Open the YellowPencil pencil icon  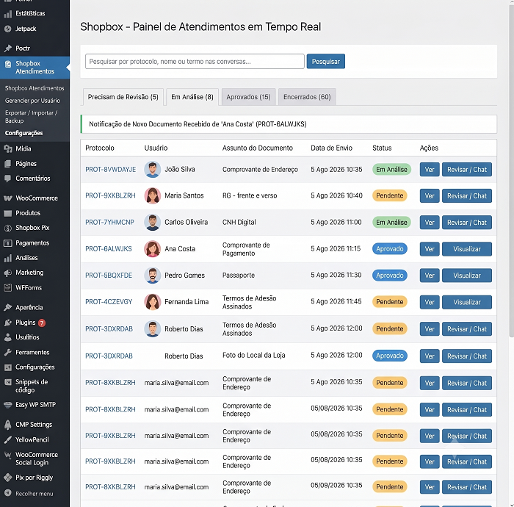point(8,440)
